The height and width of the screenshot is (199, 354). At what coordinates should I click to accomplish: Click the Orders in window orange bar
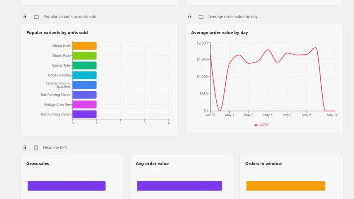286,186
